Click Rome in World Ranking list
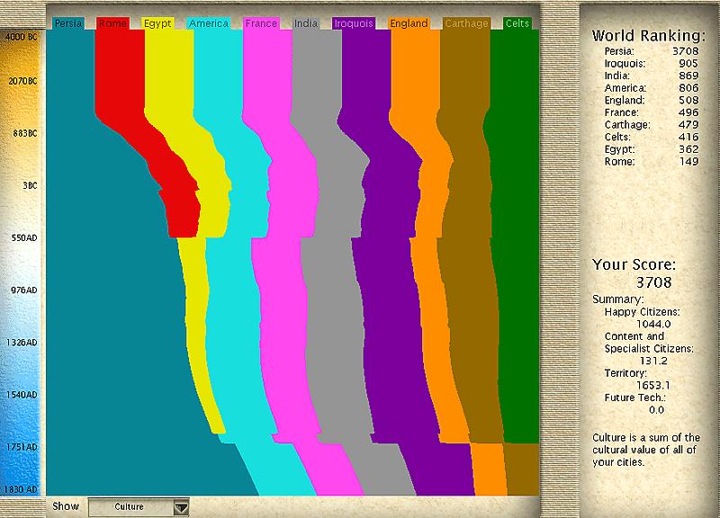 coord(652,162)
